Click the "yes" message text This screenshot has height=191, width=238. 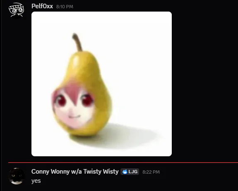pyautogui.click(x=36, y=181)
